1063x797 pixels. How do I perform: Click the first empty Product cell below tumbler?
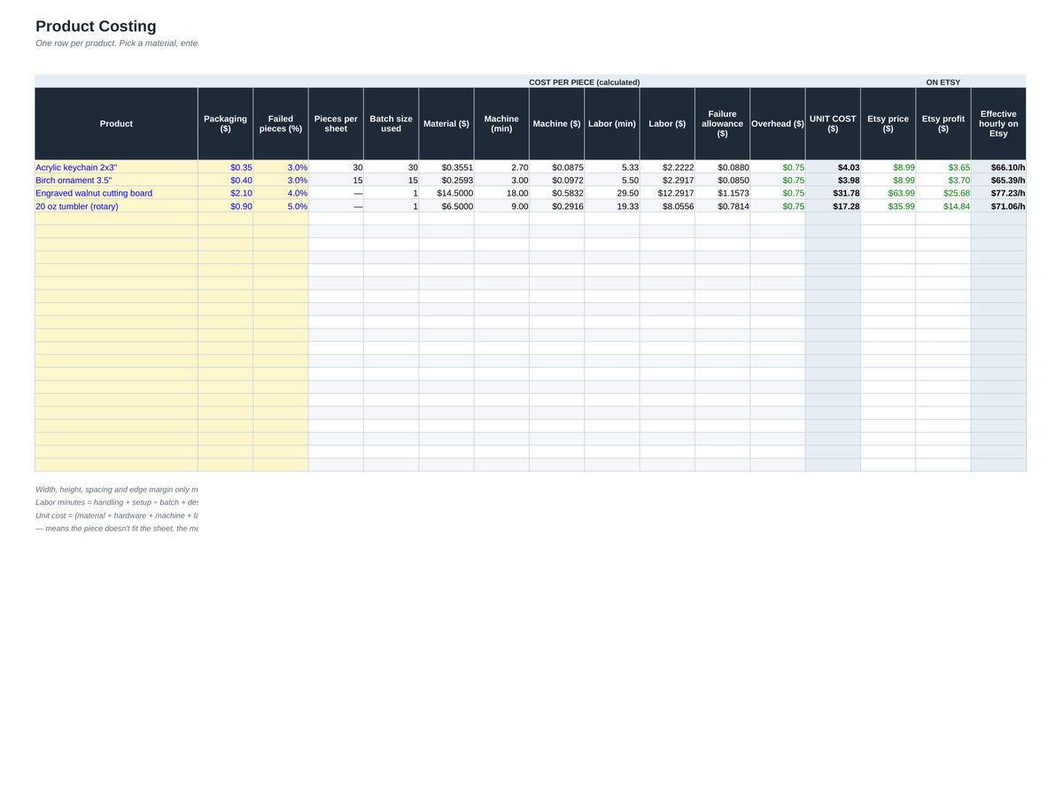pos(116,219)
